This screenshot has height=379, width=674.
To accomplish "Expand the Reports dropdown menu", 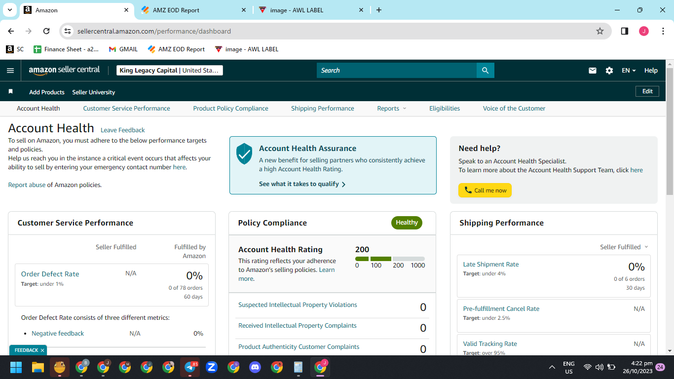I will pos(392,109).
